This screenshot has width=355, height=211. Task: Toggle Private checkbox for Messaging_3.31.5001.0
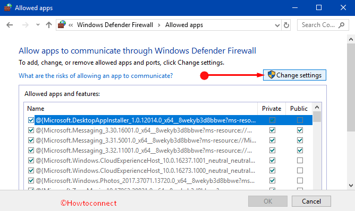(273, 140)
